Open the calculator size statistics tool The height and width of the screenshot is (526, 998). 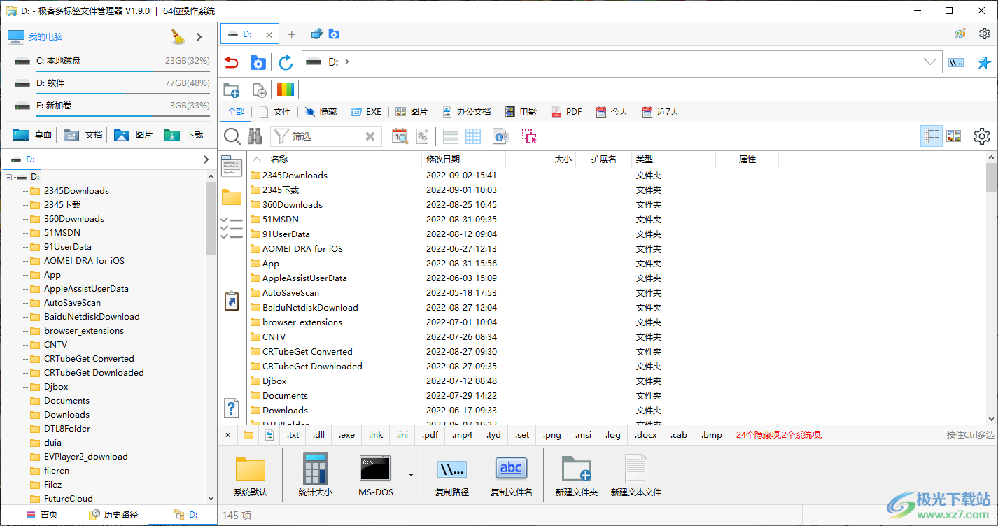[x=315, y=474]
